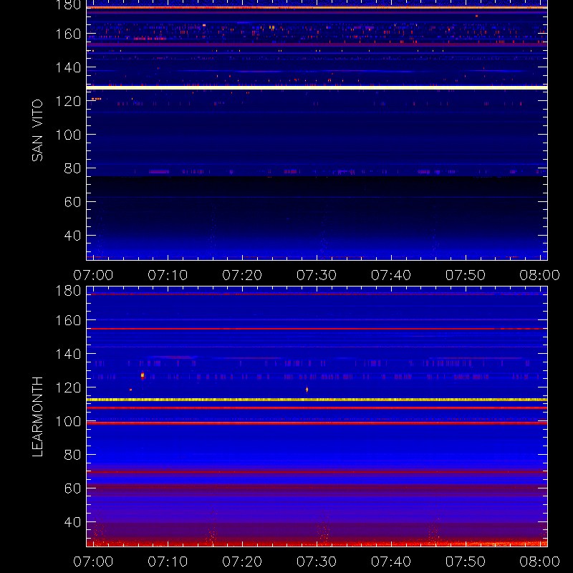Click the 07:40 time label under San Vito plot
The width and height of the screenshot is (573, 573).
(x=391, y=275)
